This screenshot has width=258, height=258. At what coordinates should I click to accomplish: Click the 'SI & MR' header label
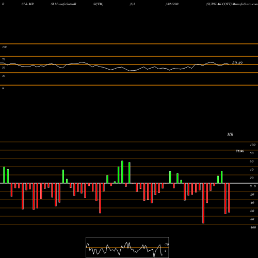click(x=27, y=4)
